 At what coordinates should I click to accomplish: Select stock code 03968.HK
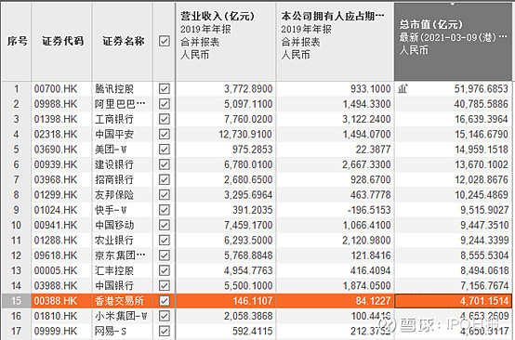click(56, 179)
